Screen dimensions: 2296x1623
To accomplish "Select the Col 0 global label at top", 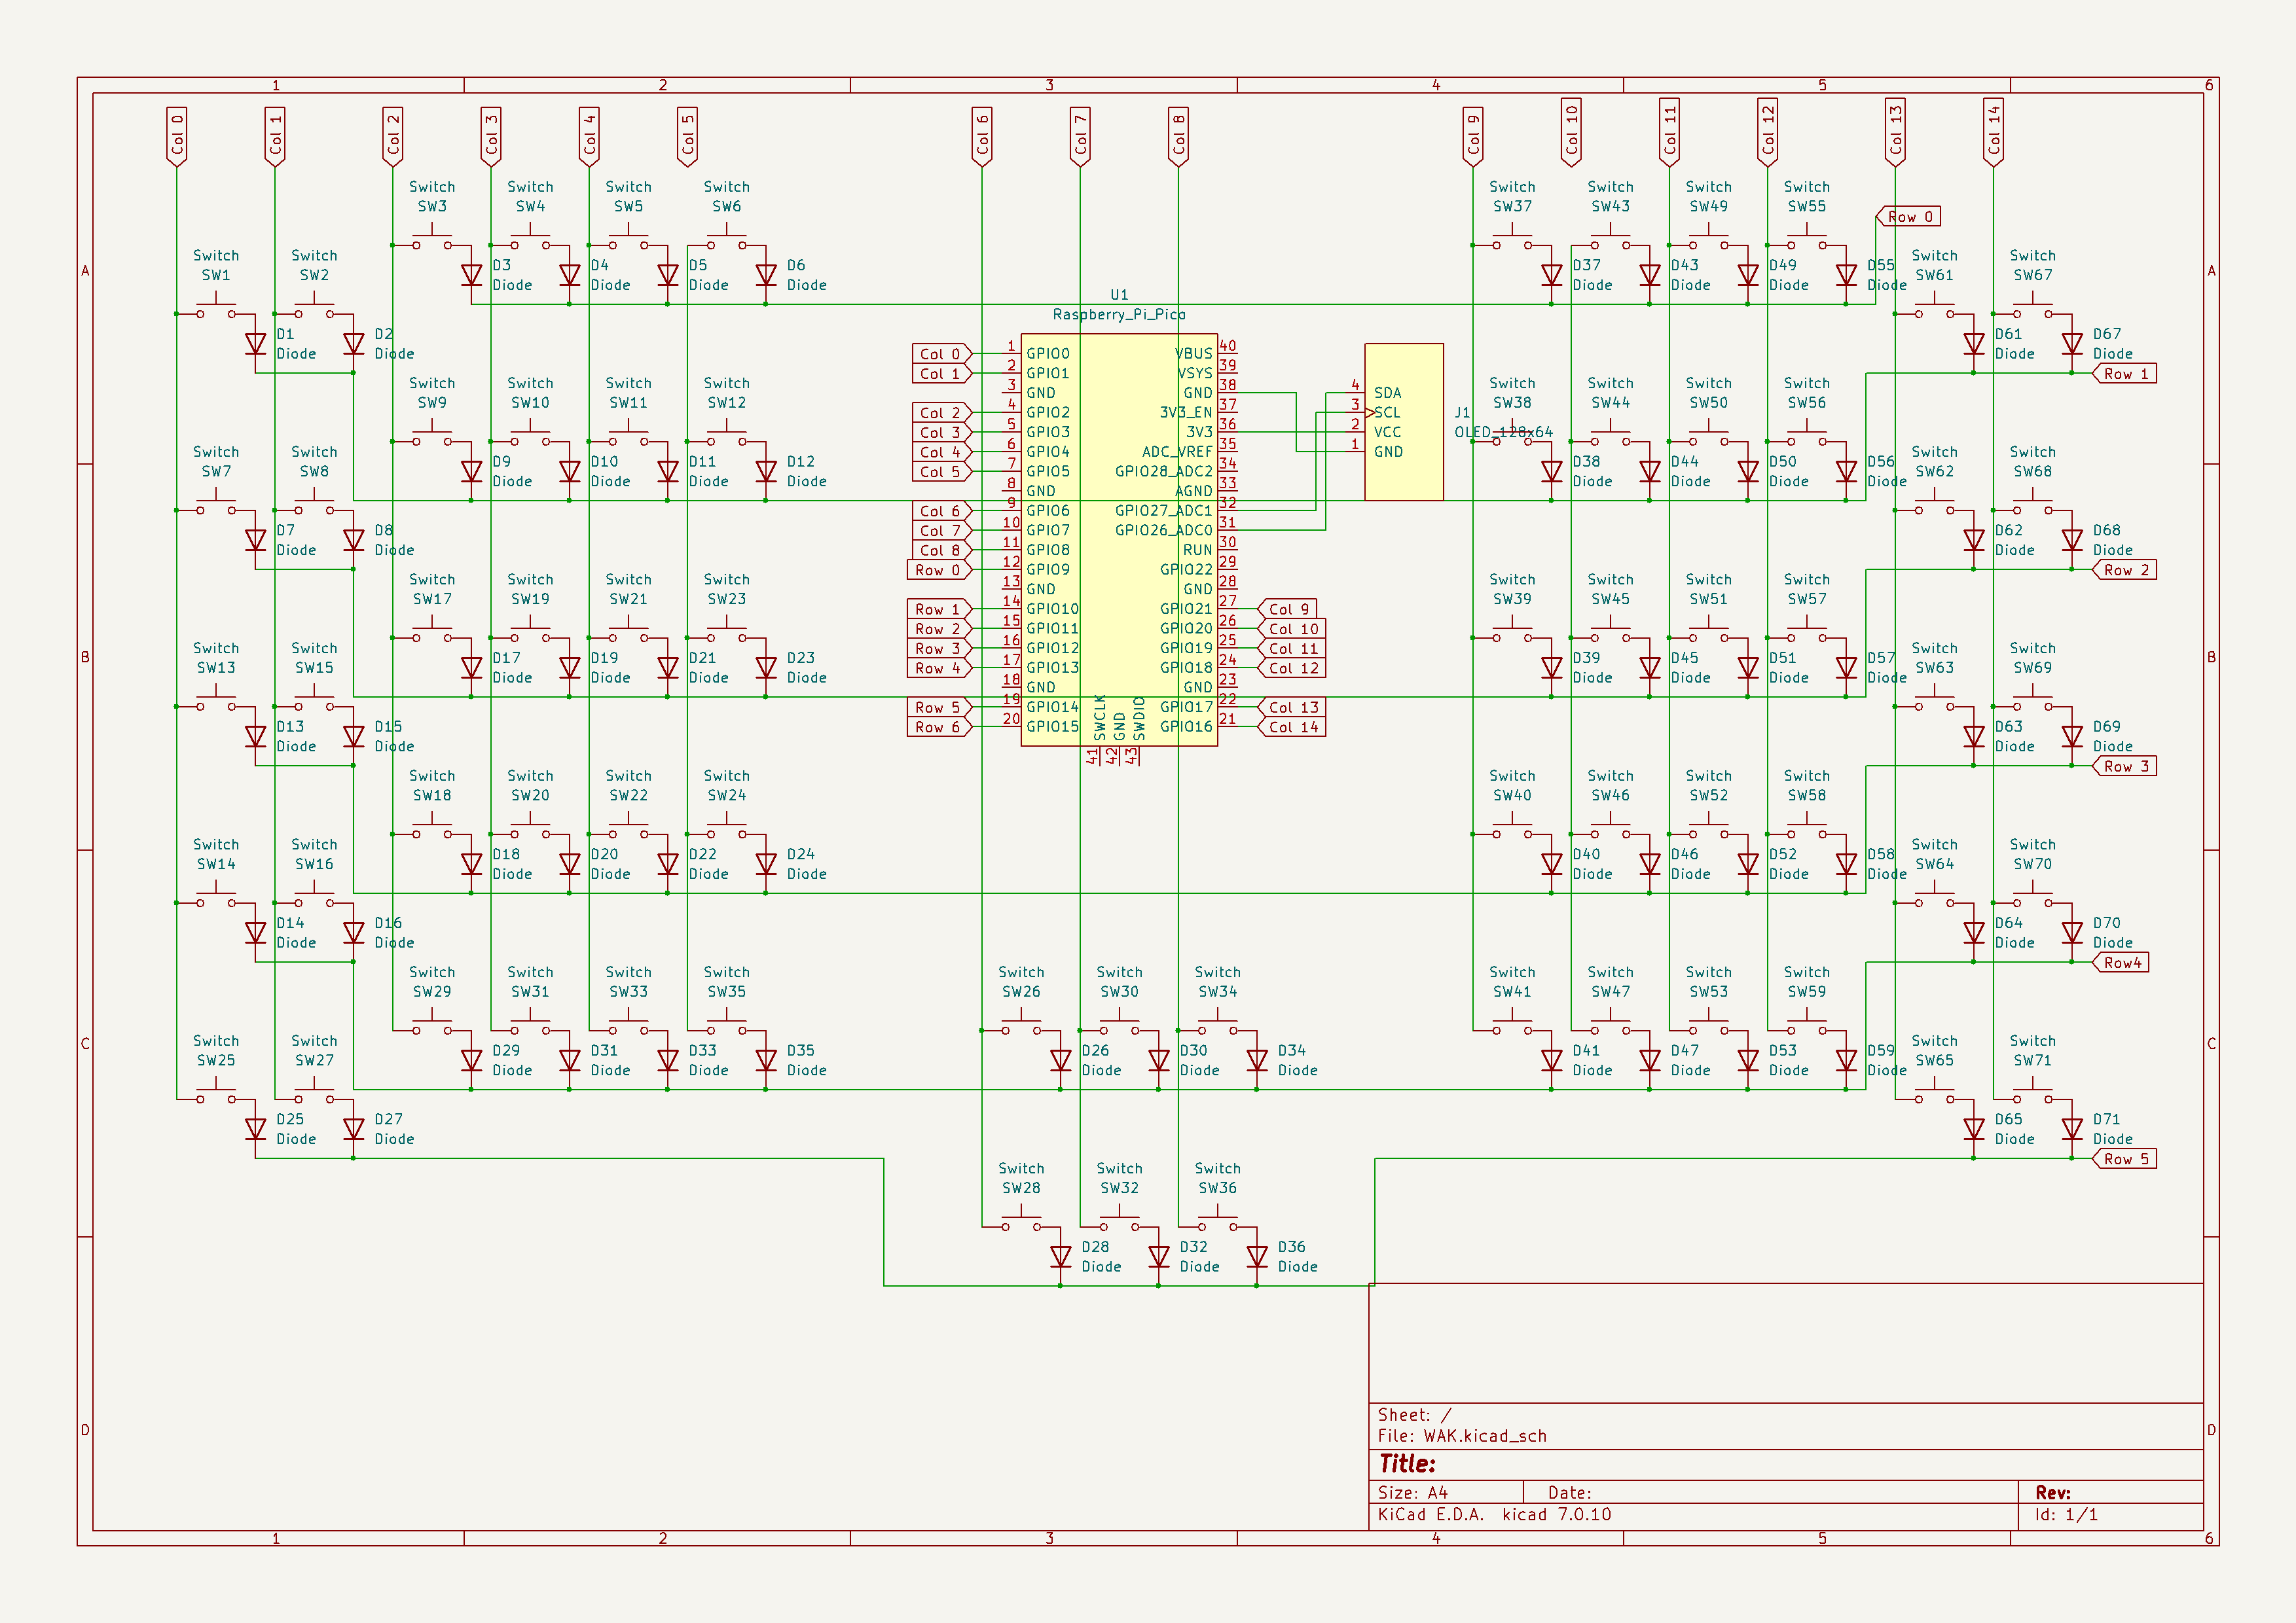I will [177, 136].
